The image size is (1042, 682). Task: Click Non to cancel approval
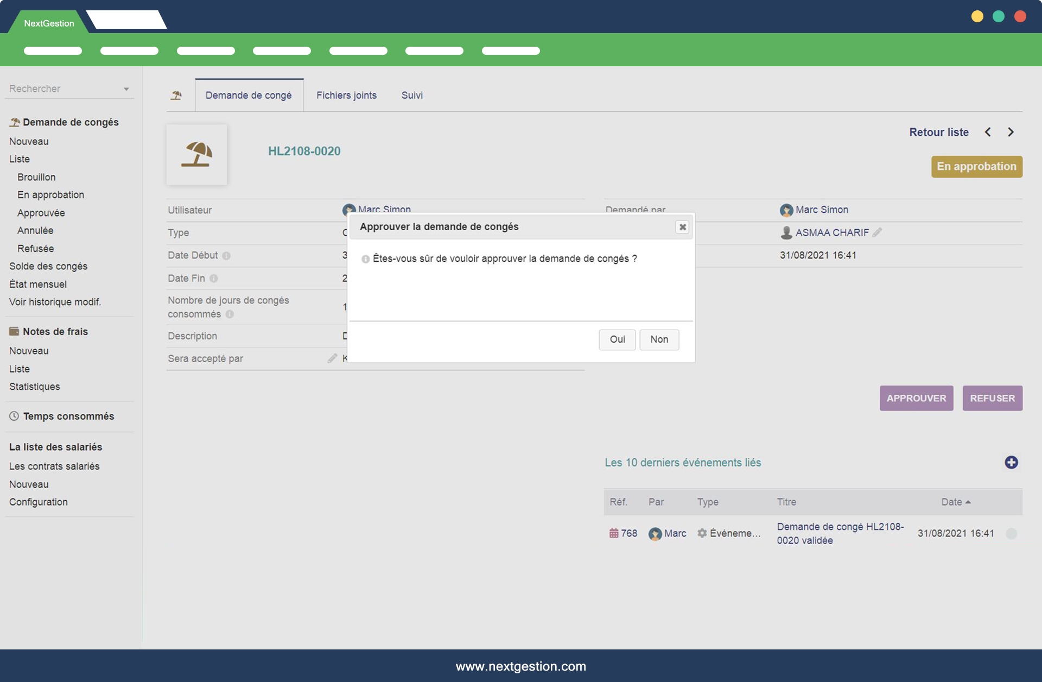[659, 339]
